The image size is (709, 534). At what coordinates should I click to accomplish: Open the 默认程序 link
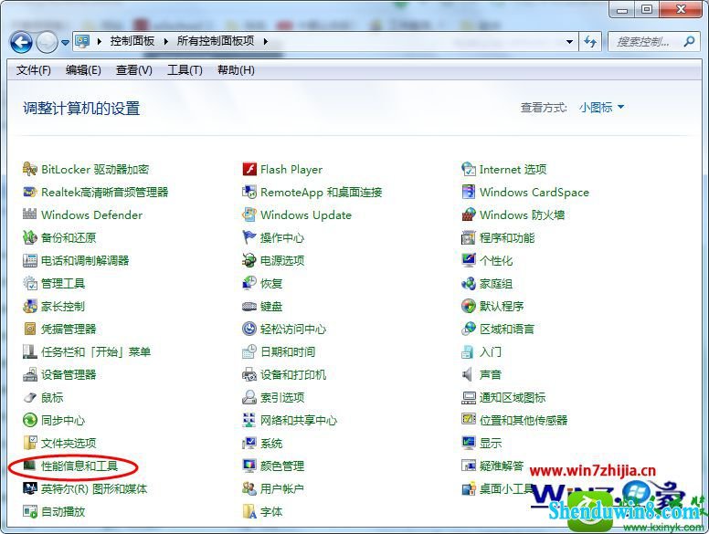(502, 307)
